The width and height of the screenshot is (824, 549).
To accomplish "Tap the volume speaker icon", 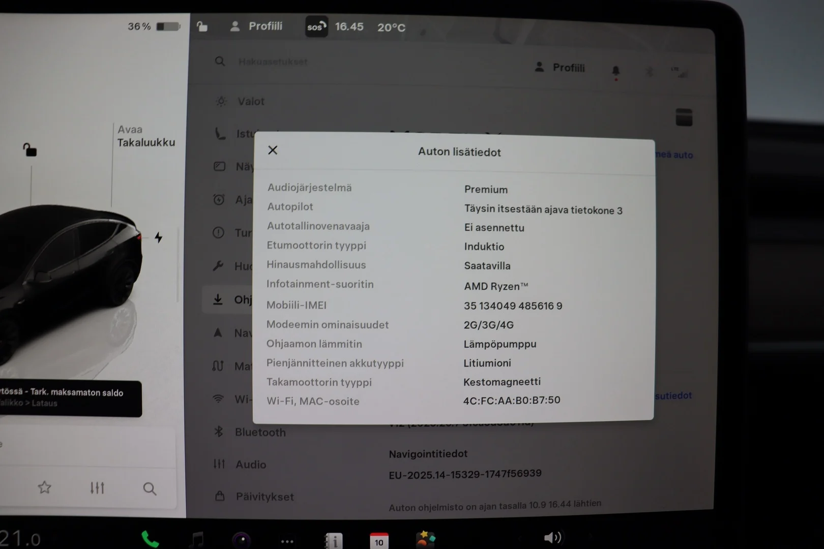I will tap(552, 537).
